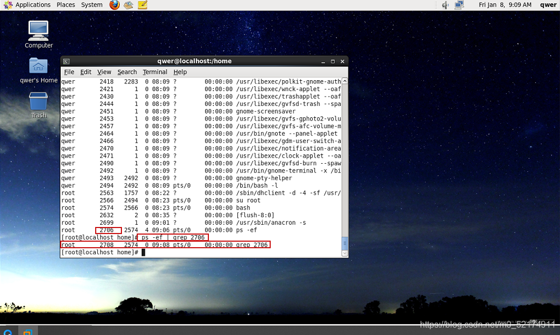Viewport: 560px width, 335px height.
Task: Click PID 2706 in the process list
Action: (x=107, y=230)
